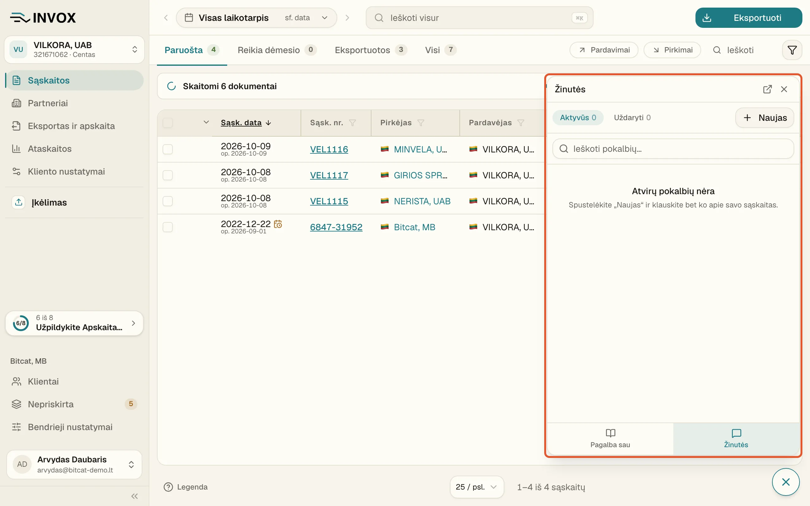Open the Visas laikotarpis period dropdown

(x=256, y=18)
